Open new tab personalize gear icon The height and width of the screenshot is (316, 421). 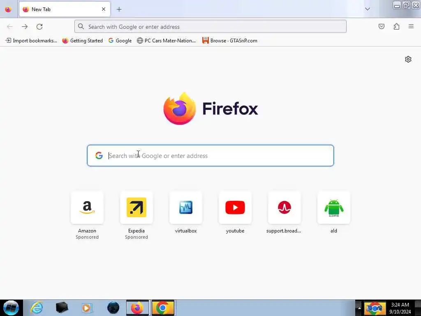tap(408, 59)
